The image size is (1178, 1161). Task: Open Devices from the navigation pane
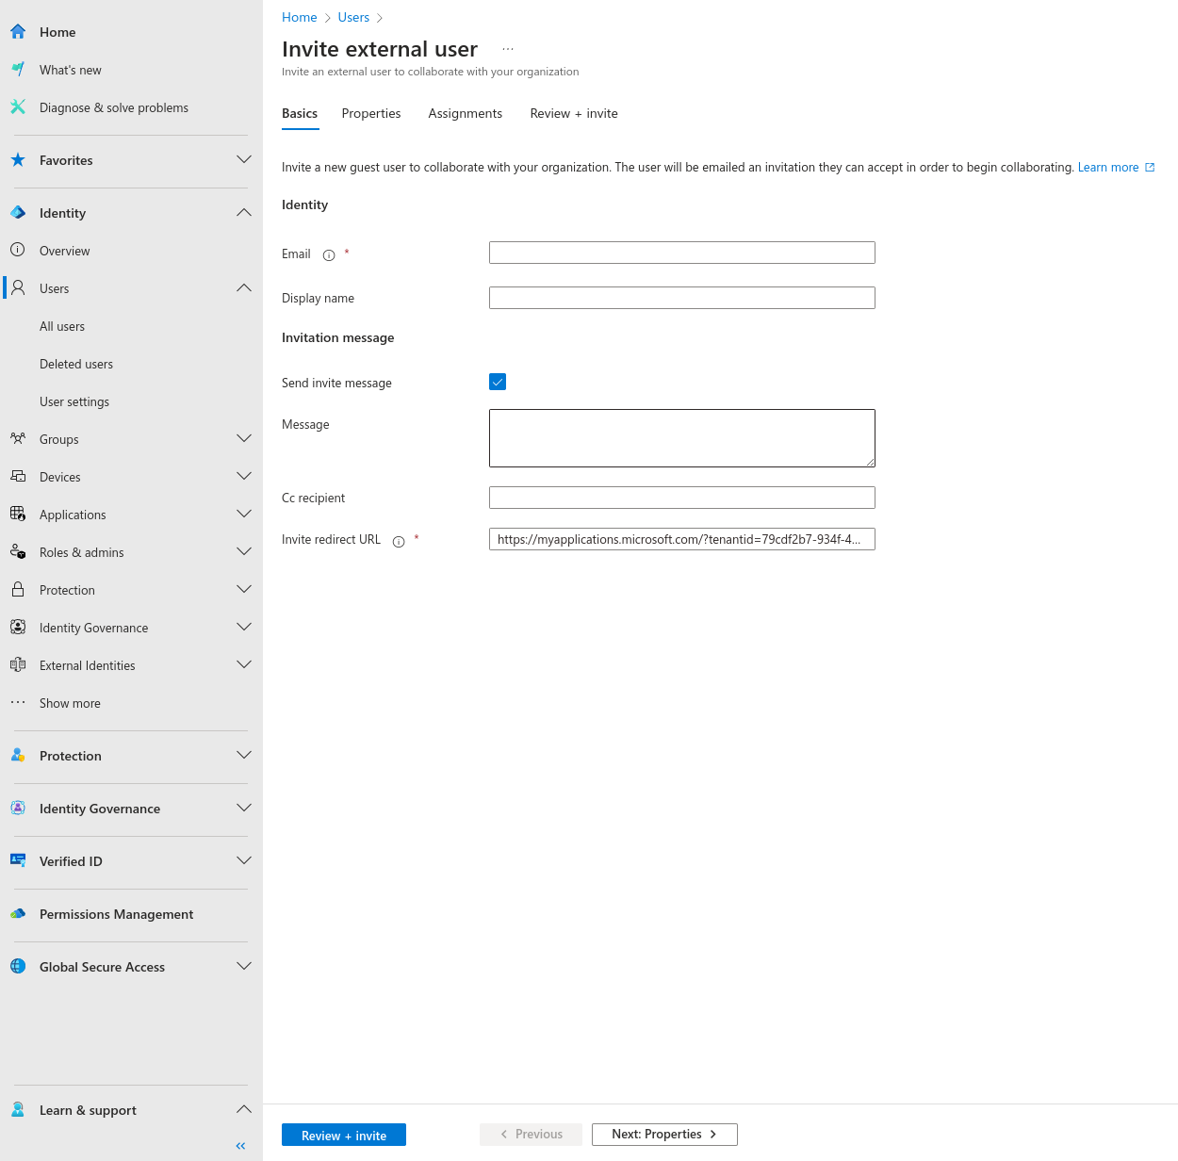point(60,476)
